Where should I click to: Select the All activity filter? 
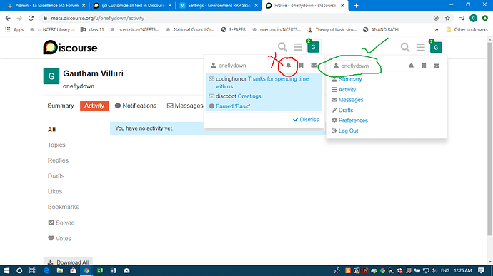click(51, 129)
